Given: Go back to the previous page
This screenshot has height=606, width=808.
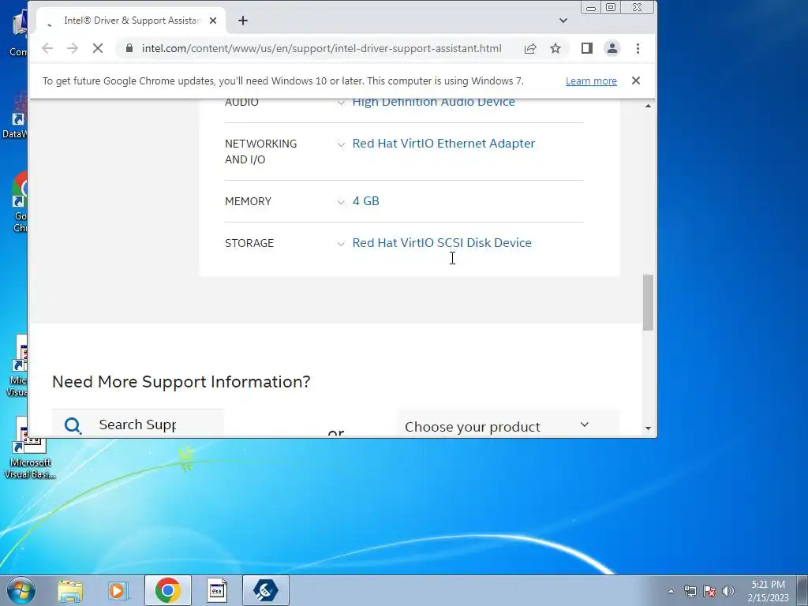Looking at the screenshot, I should (x=47, y=48).
